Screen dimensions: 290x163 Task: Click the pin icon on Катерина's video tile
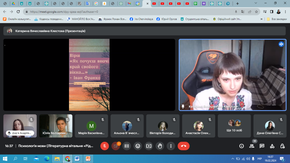click(x=183, y=107)
